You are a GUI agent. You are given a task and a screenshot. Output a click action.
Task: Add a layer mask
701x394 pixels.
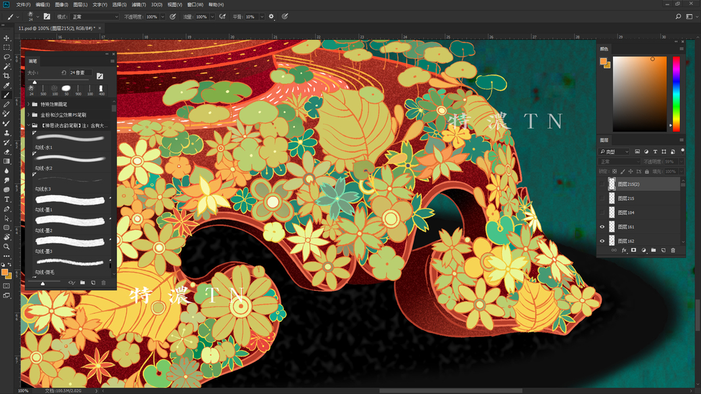[633, 250]
